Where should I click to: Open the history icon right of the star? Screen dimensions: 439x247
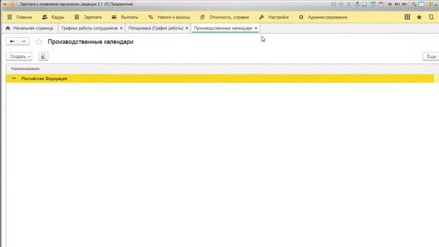[431, 17]
